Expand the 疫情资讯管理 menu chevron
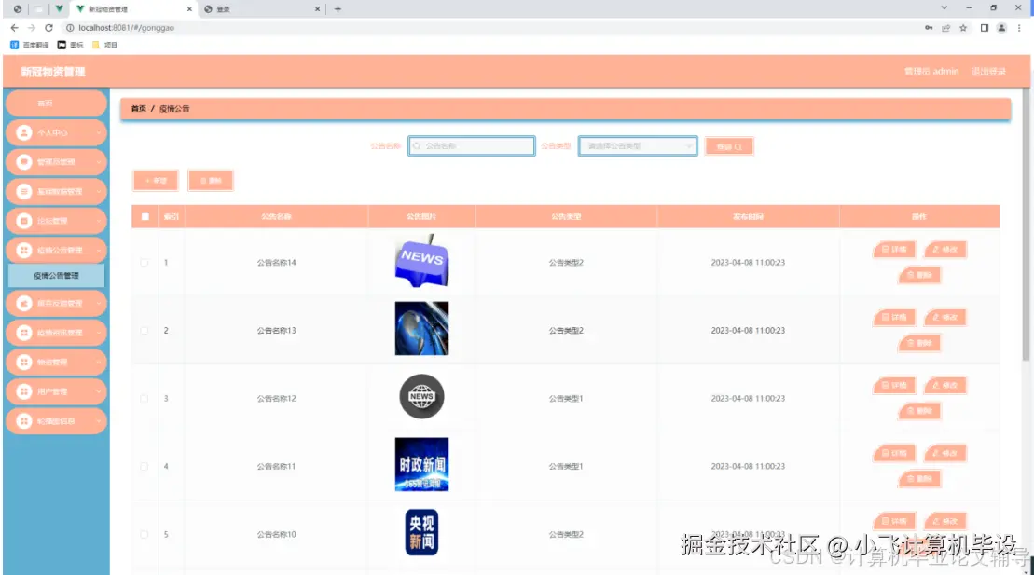1034x575 pixels. point(98,333)
